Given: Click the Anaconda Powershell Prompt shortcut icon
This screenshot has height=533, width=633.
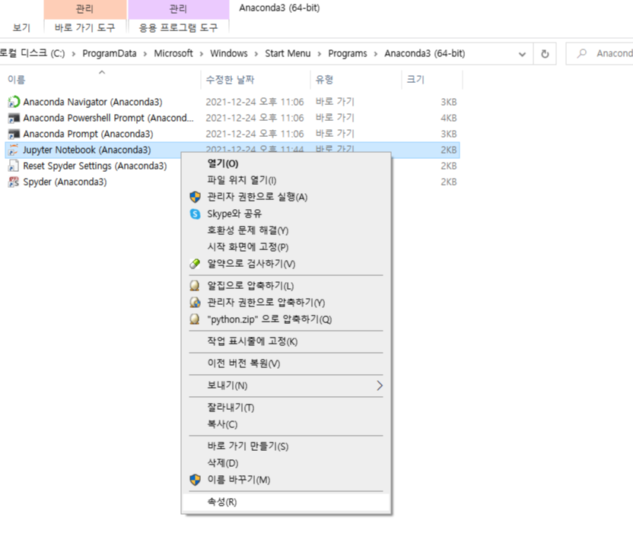Looking at the screenshot, I should (x=14, y=118).
